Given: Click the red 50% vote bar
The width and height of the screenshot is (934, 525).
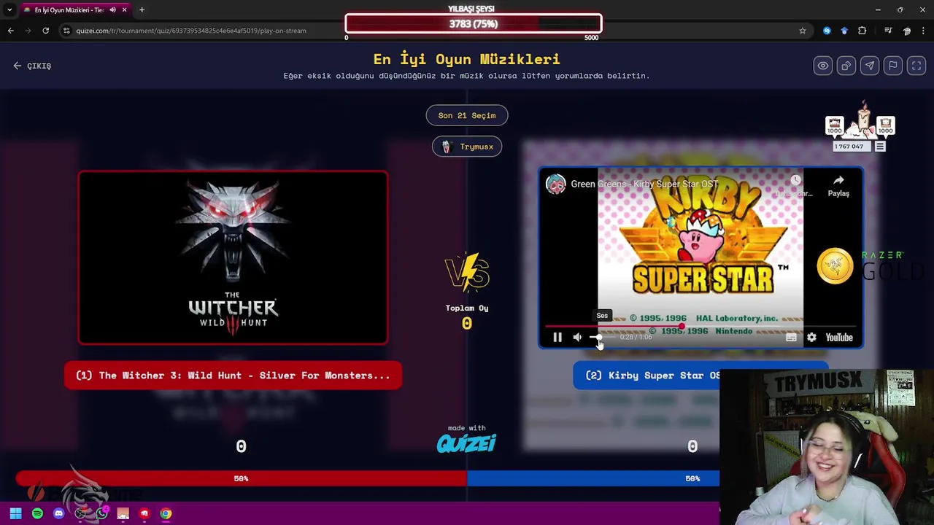Looking at the screenshot, I should click(241, 478).
